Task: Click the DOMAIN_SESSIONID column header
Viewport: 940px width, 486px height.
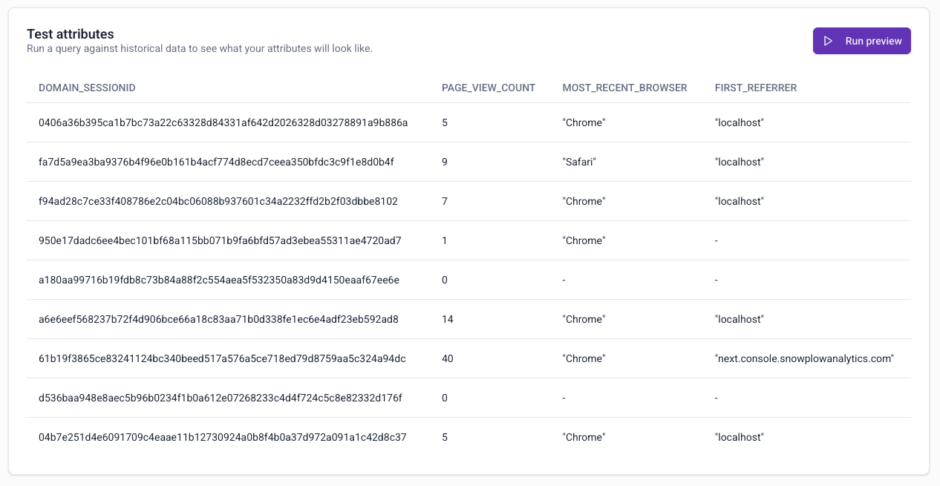Action: (87, 88)
